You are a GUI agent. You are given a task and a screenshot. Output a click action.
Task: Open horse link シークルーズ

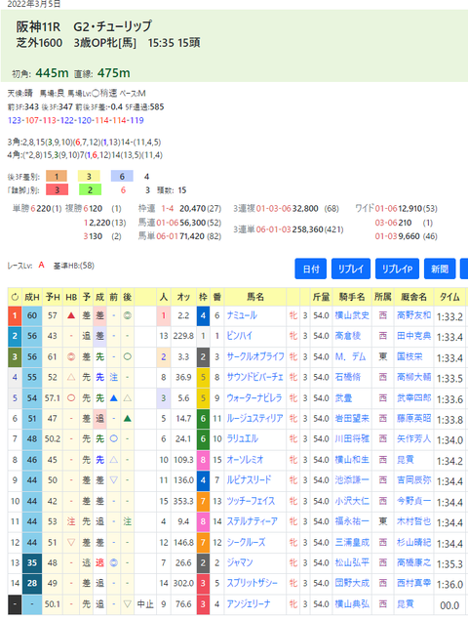pyautogui.click(x=246, y=542)
